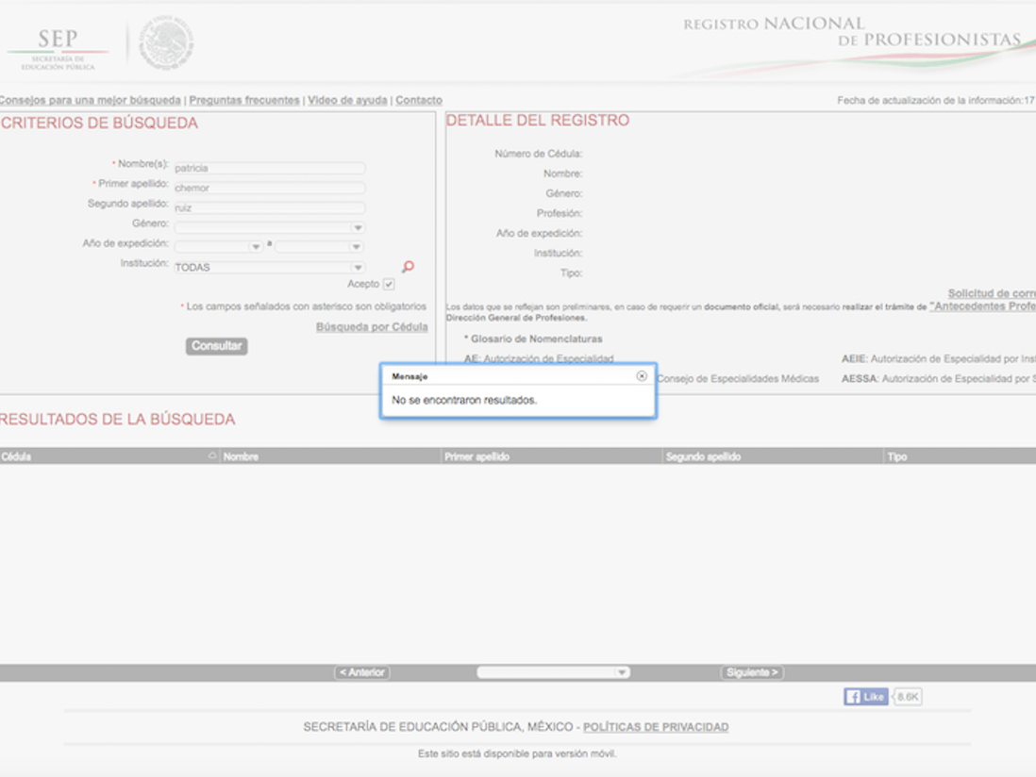The width and height of the screenshot is (1036, 777).
Task: Go to next page with Siguiente
Action: click(752, 672)
